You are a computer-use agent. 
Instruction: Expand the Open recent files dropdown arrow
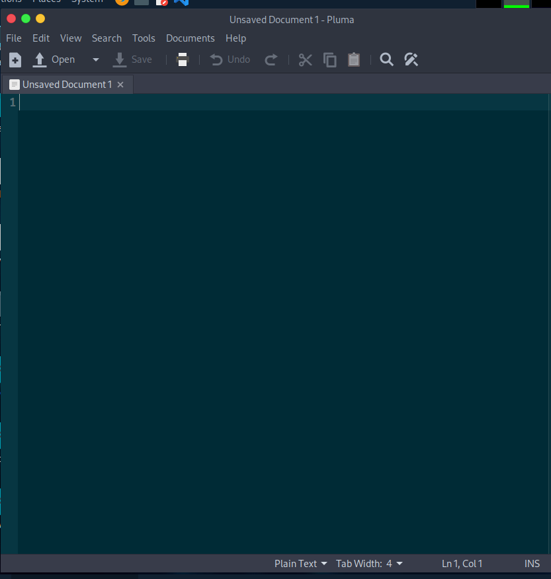(x=96, y=60)
